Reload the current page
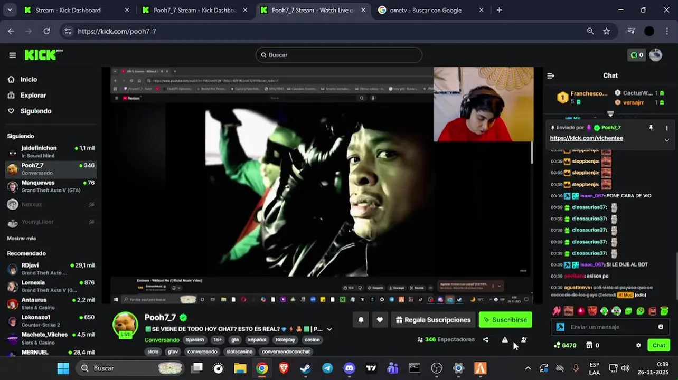 (46, 31)
